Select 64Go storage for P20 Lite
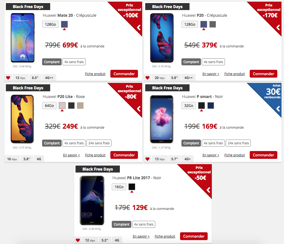 pos(49,106)
